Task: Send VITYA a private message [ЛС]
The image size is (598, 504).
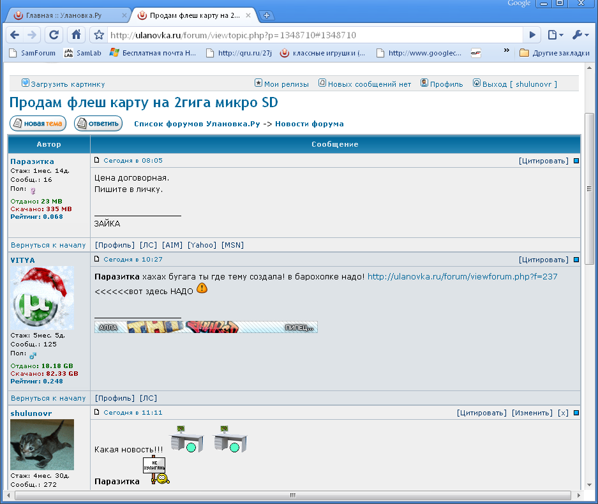Action: tap(148, 398)
